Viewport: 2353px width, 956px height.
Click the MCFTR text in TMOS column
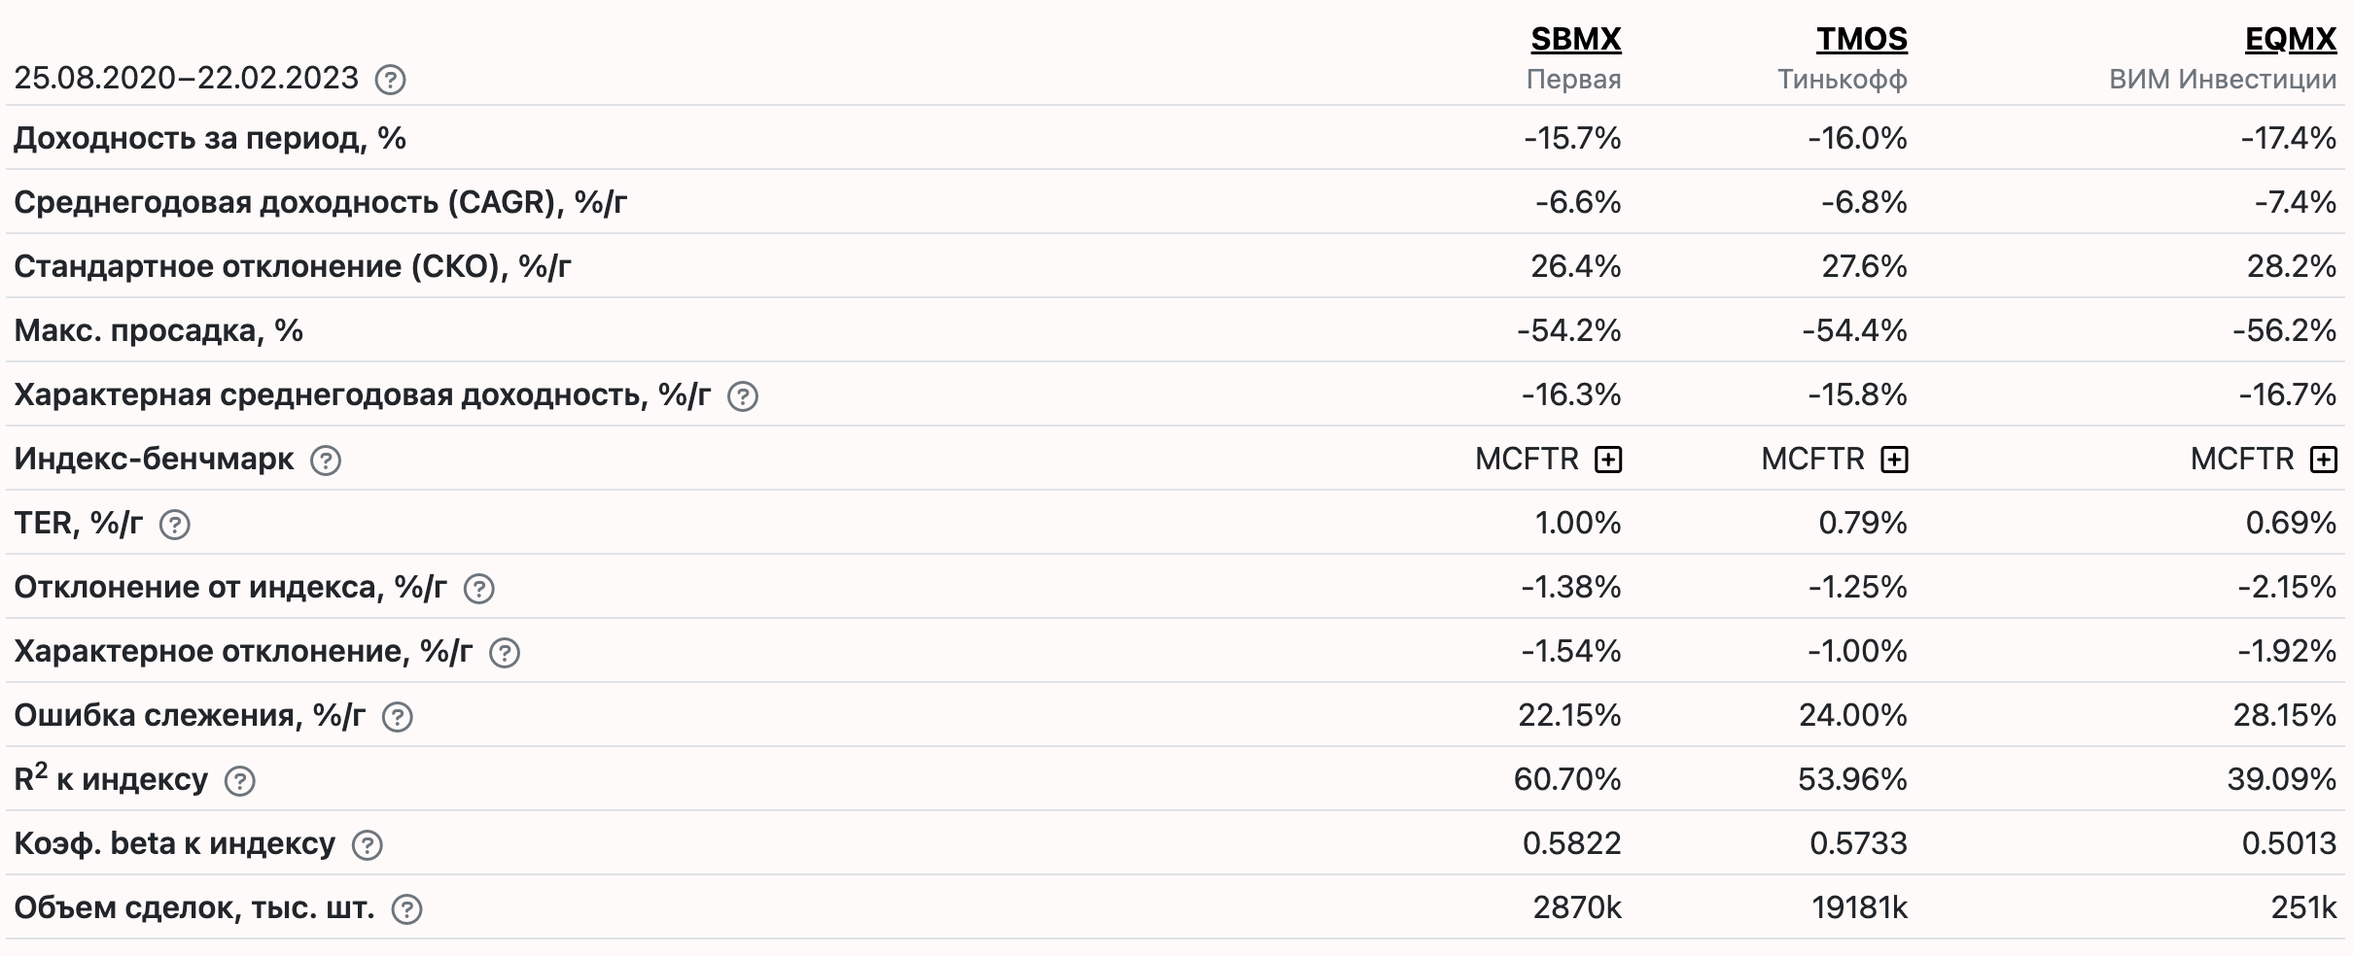click(x=1812, y=459)
